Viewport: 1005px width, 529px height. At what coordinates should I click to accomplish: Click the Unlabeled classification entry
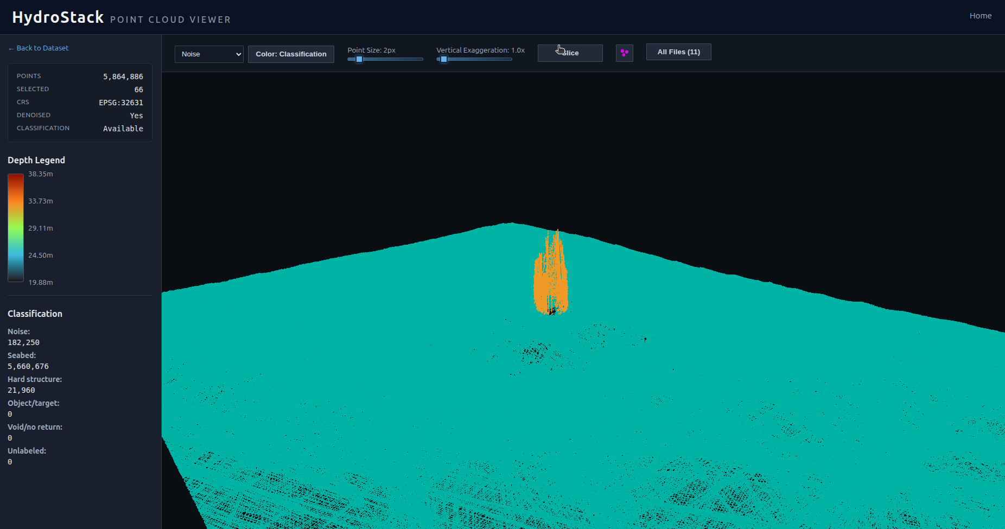[27, 451]
